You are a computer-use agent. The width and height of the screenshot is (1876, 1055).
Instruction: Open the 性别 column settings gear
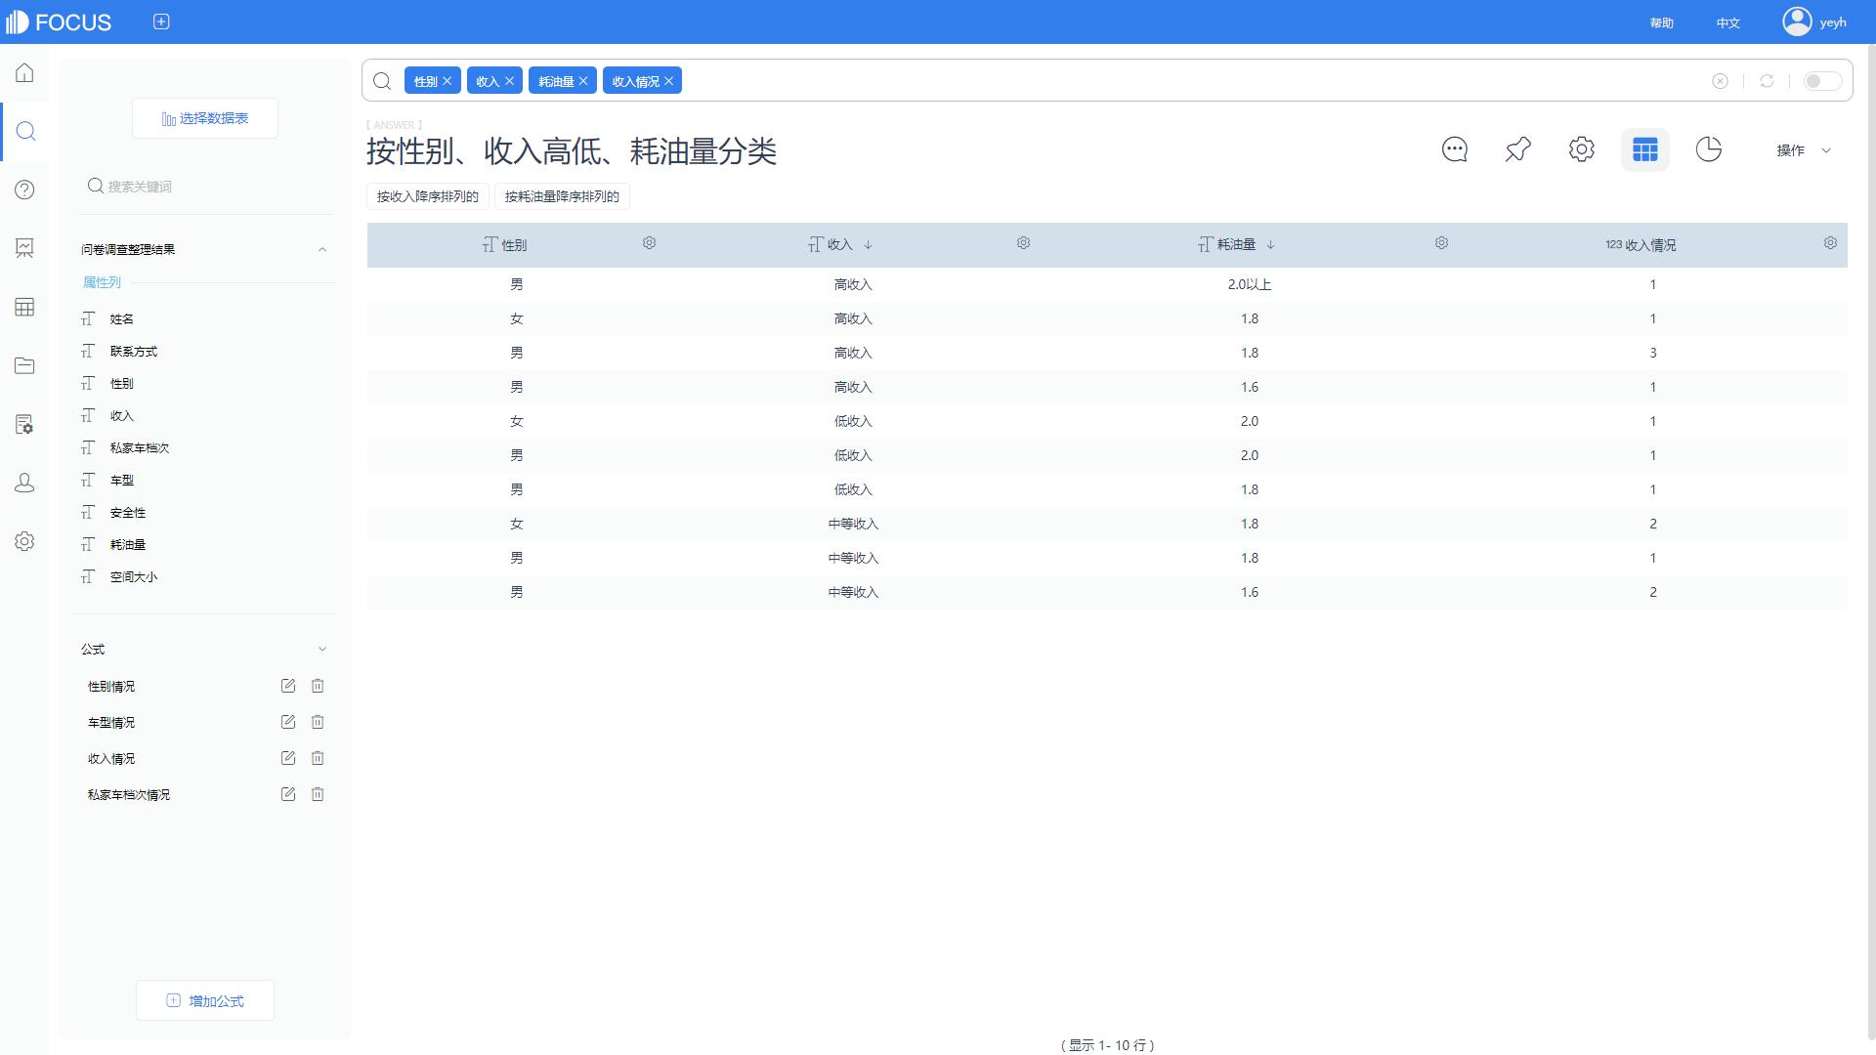[x=649, y=243]
